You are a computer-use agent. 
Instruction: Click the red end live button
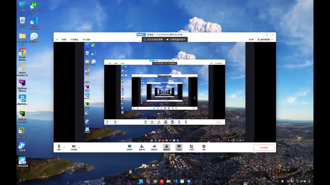click(264, 147)
